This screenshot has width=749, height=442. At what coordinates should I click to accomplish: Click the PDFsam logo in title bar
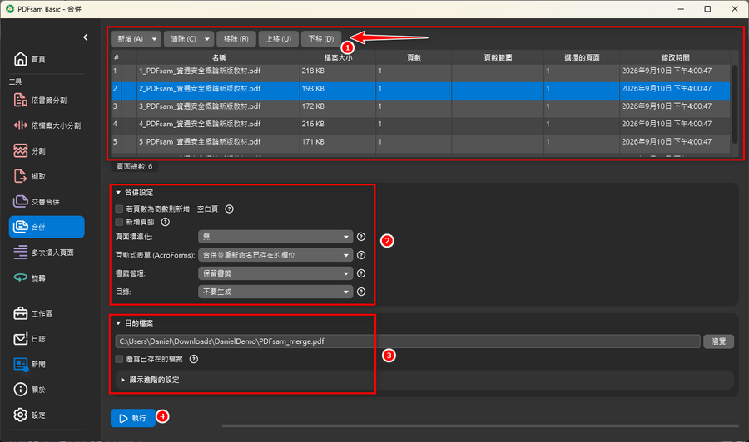click(x=9, y=8)
